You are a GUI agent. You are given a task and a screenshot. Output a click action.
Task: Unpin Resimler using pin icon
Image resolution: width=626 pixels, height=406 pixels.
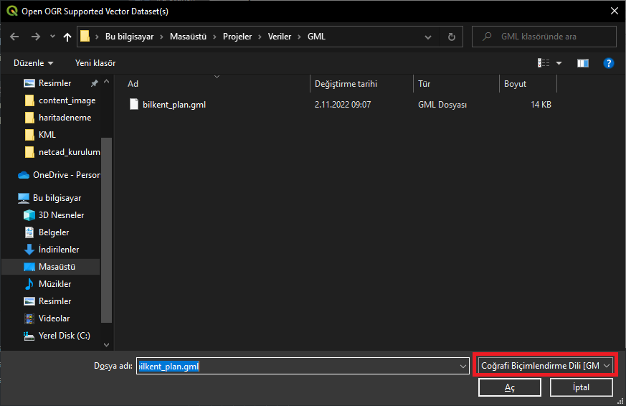tap(94, 83)
